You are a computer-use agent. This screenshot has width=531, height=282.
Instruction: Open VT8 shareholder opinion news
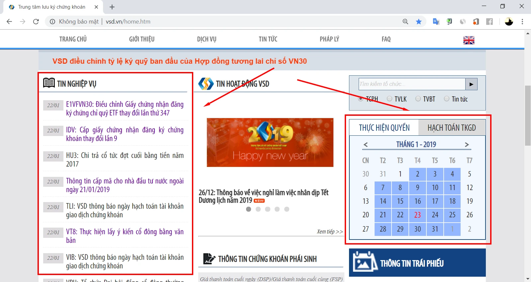(x=125, y=236)
